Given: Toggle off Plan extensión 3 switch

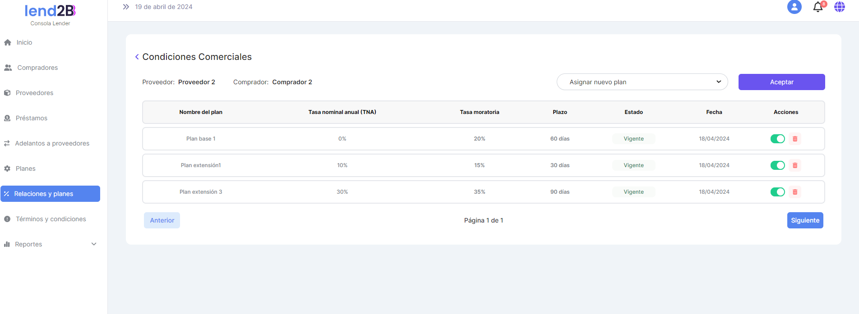Looking at the screenshot, I should 777,192.
